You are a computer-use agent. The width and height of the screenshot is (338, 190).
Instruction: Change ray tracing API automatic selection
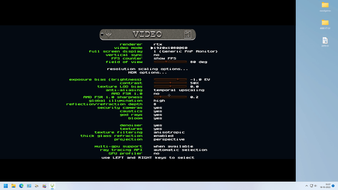[x=180, y=150]
